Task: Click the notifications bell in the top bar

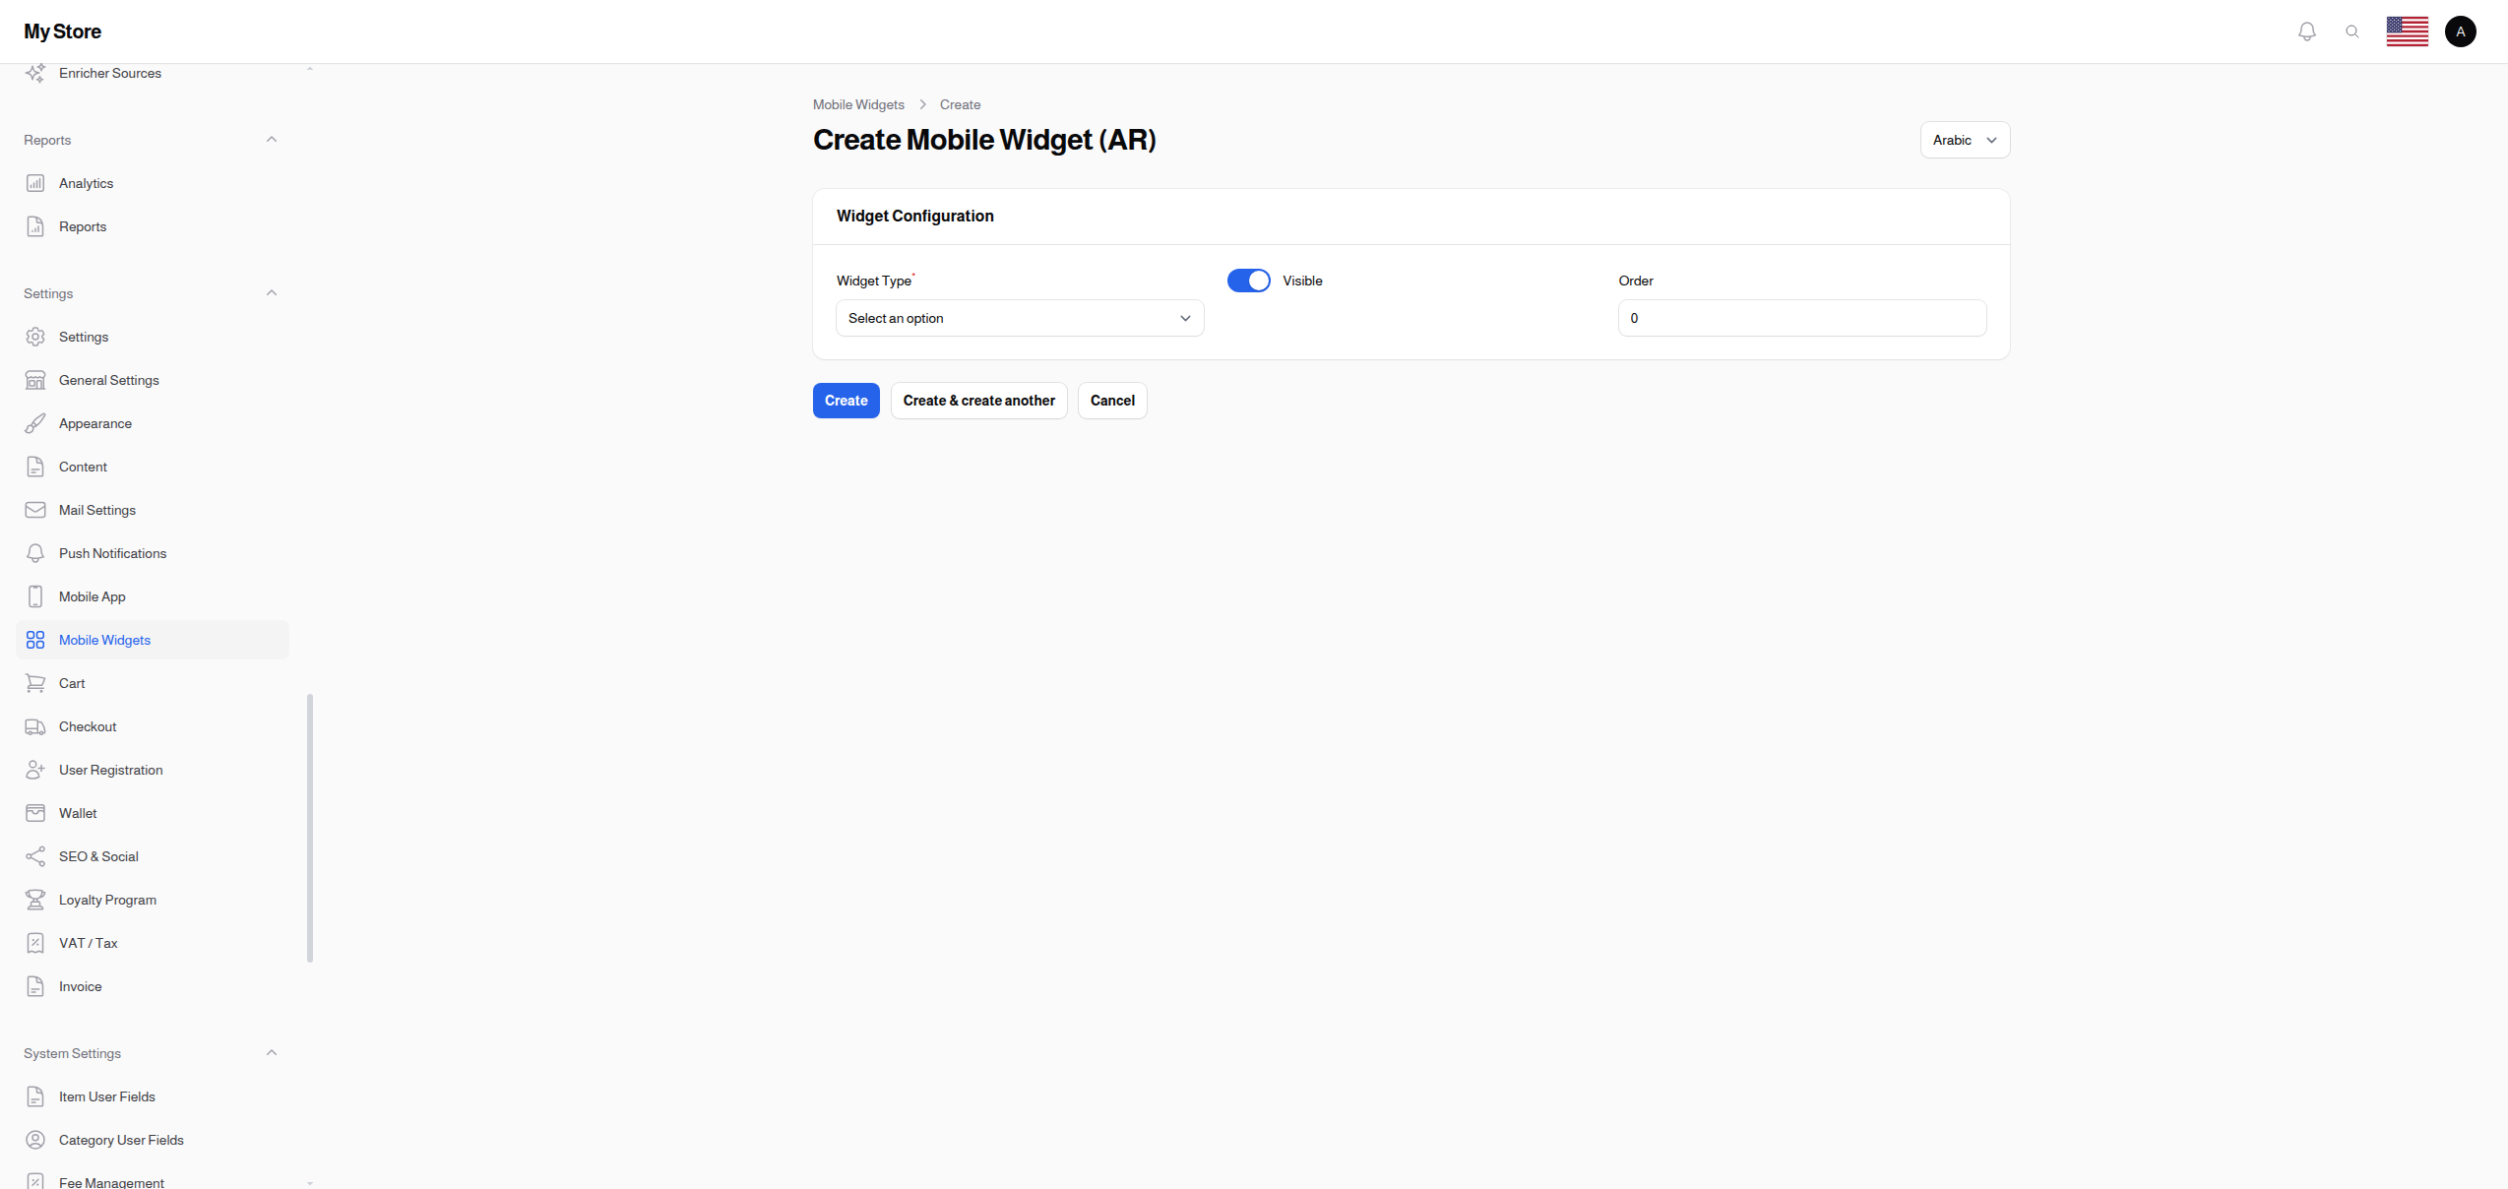Action: [x=2306, y=31]
